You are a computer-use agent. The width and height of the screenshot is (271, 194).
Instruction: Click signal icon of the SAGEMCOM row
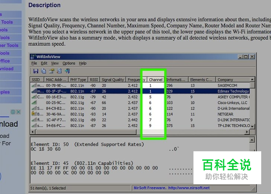[x=34, y=85]
